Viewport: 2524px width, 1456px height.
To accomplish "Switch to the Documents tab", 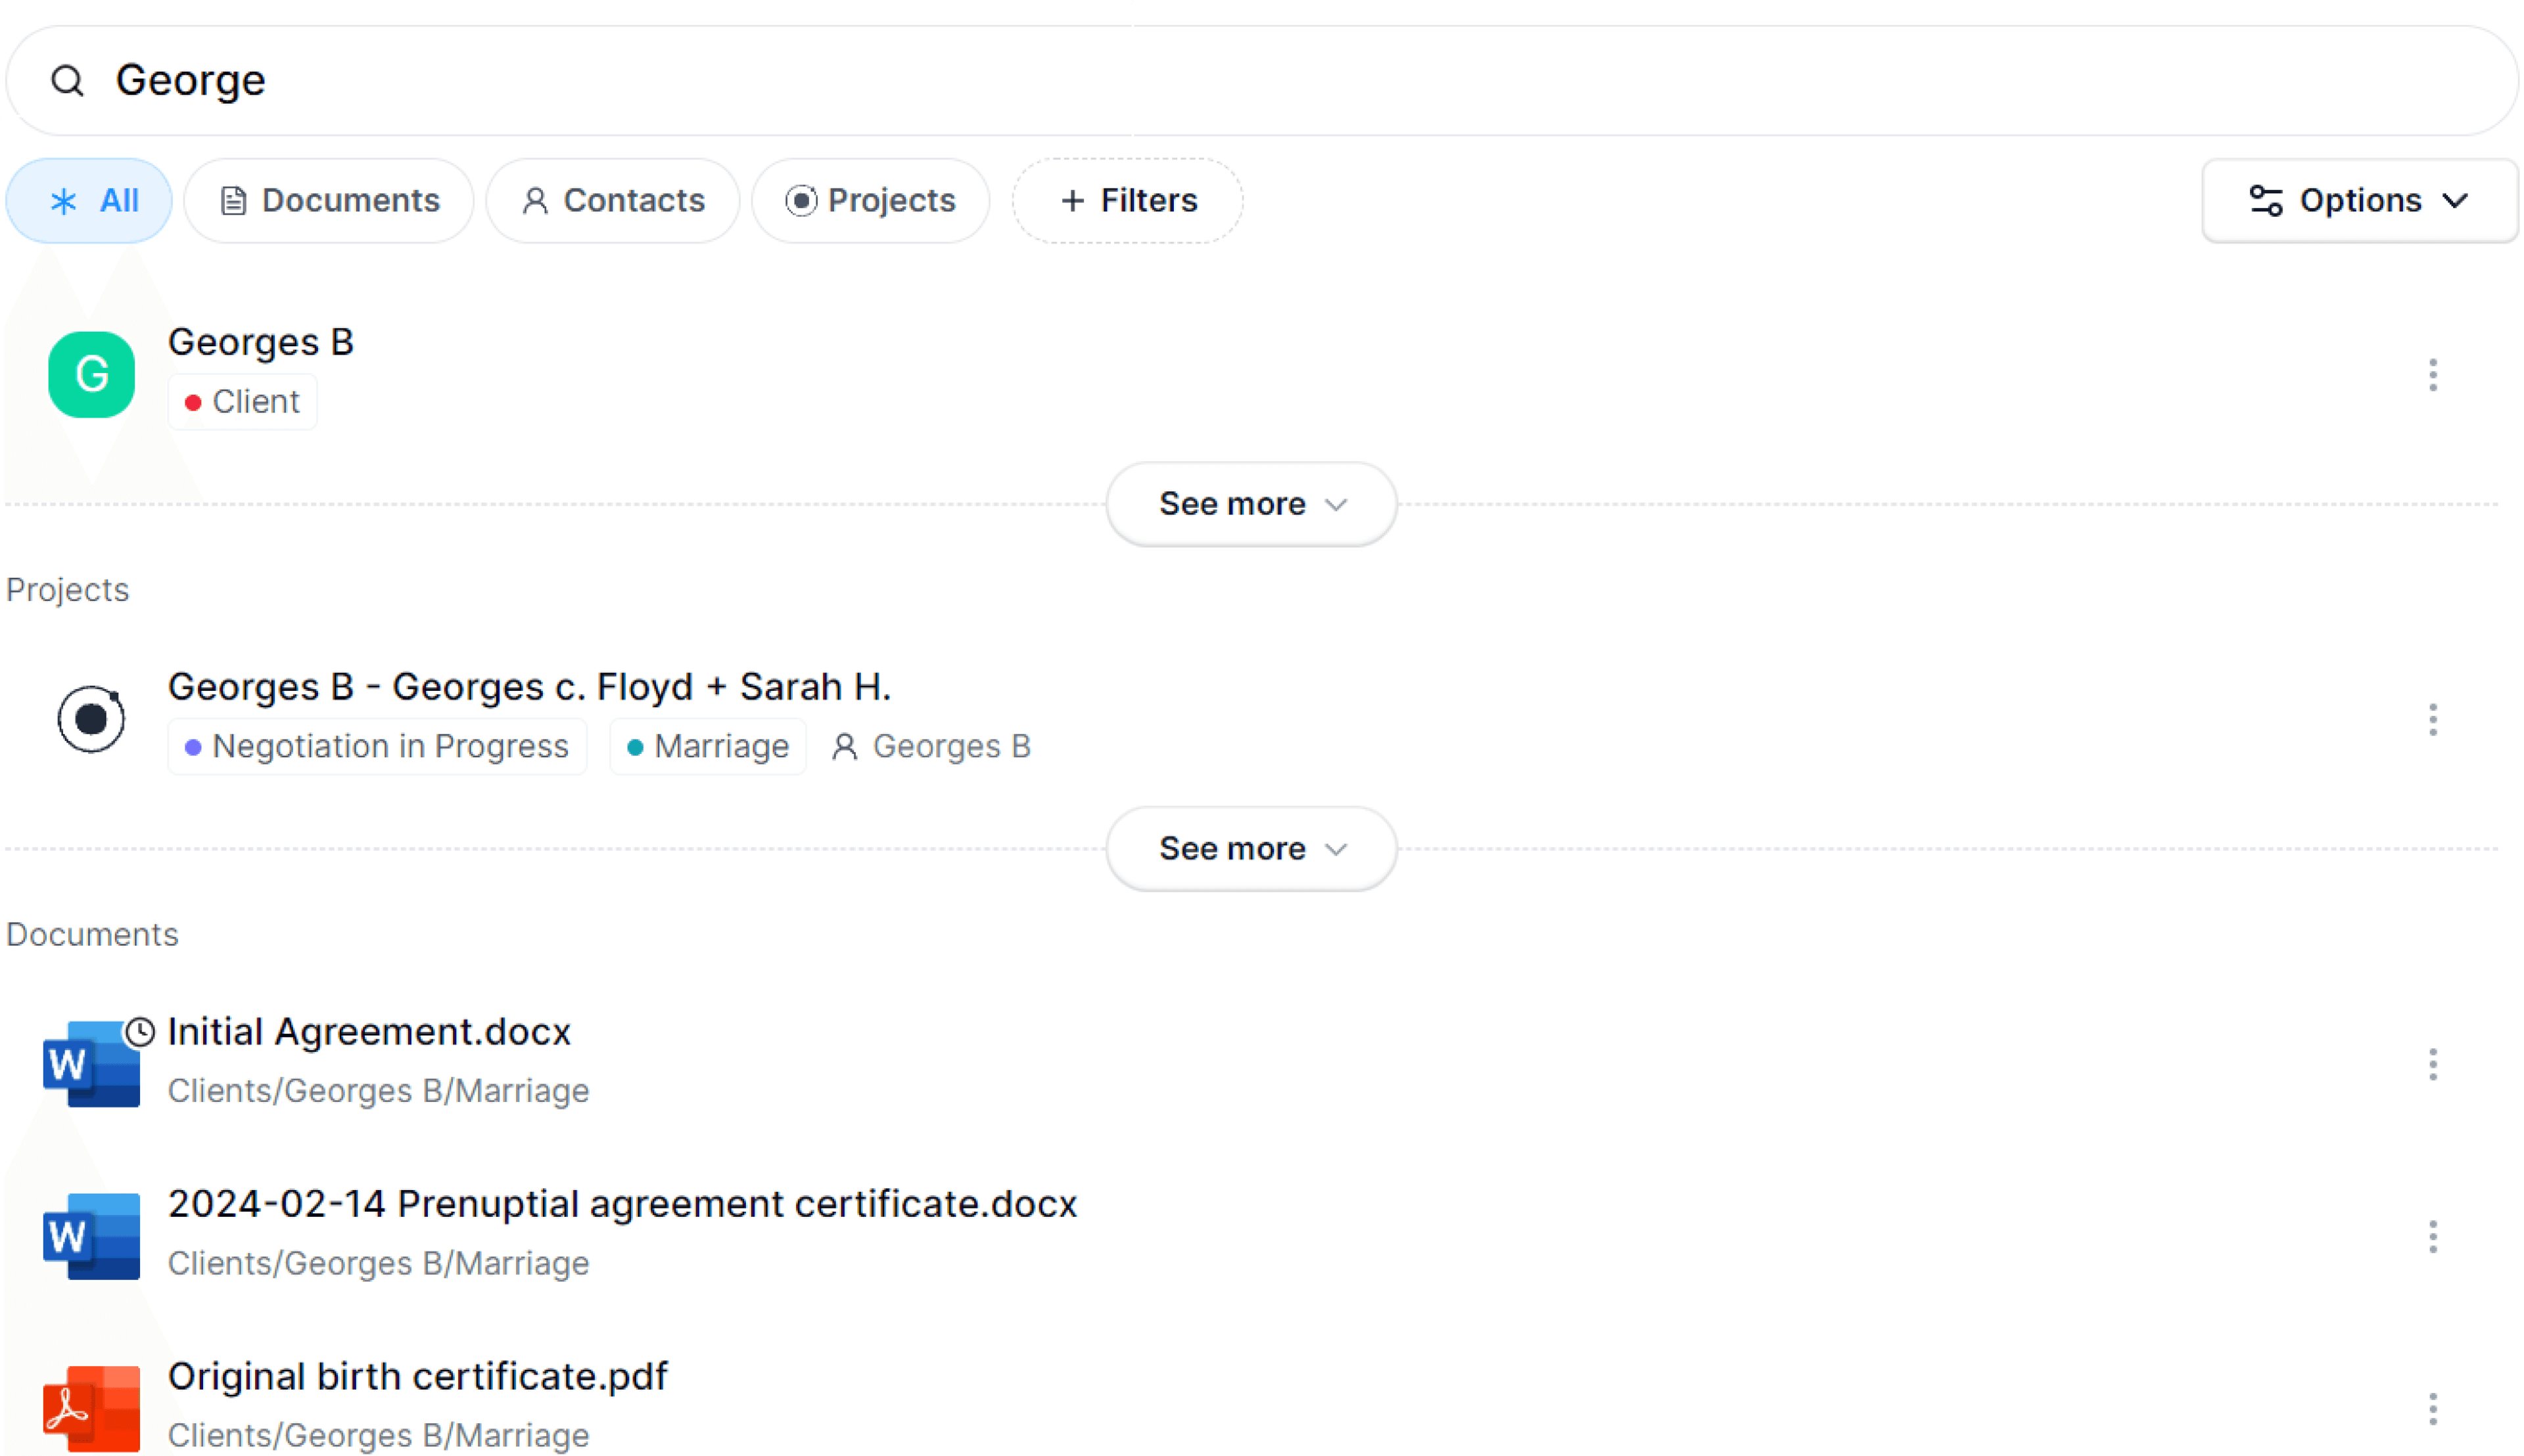I will 329,201.
